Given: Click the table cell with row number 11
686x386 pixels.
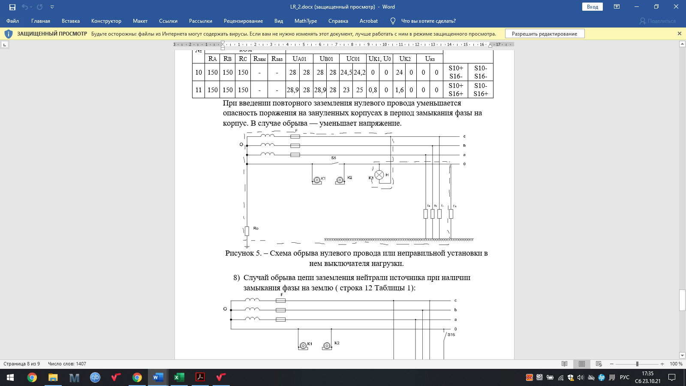Looking at the screenshot, I should coord(199,90).
